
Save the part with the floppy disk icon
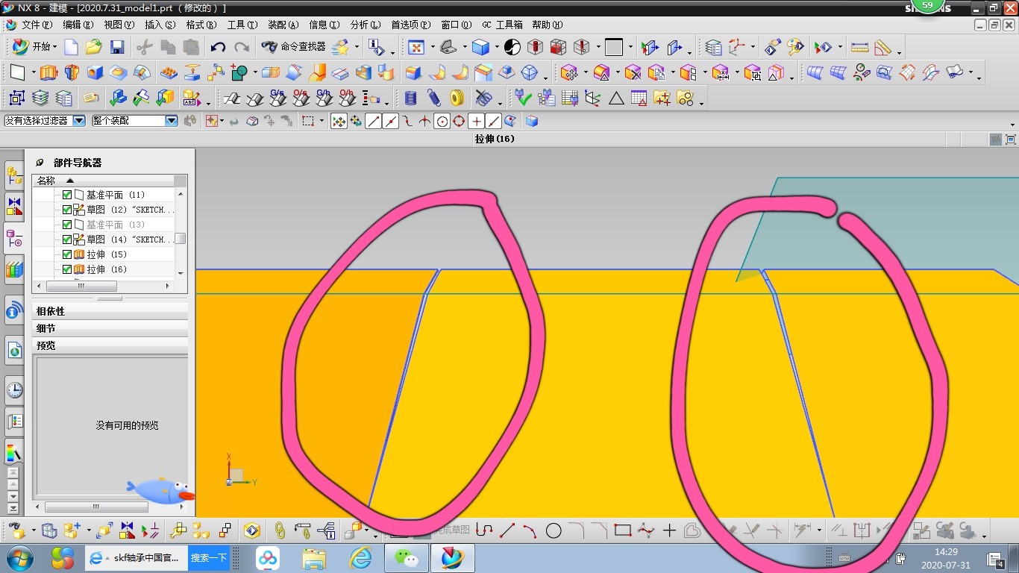click(117, 47)
